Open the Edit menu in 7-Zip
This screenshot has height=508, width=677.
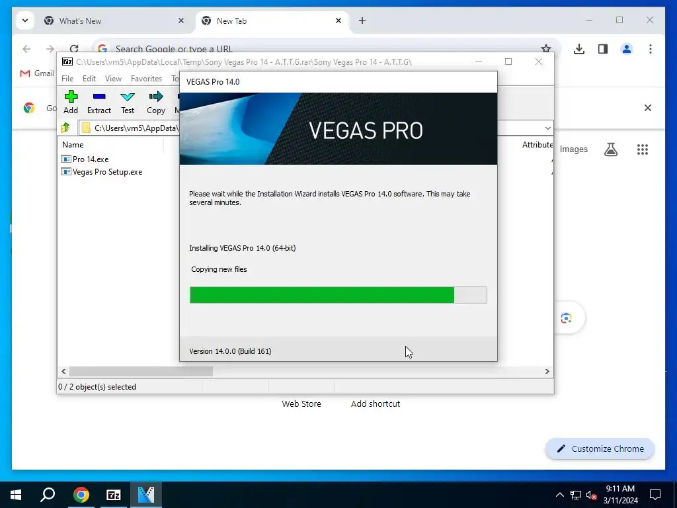[89, 79]
